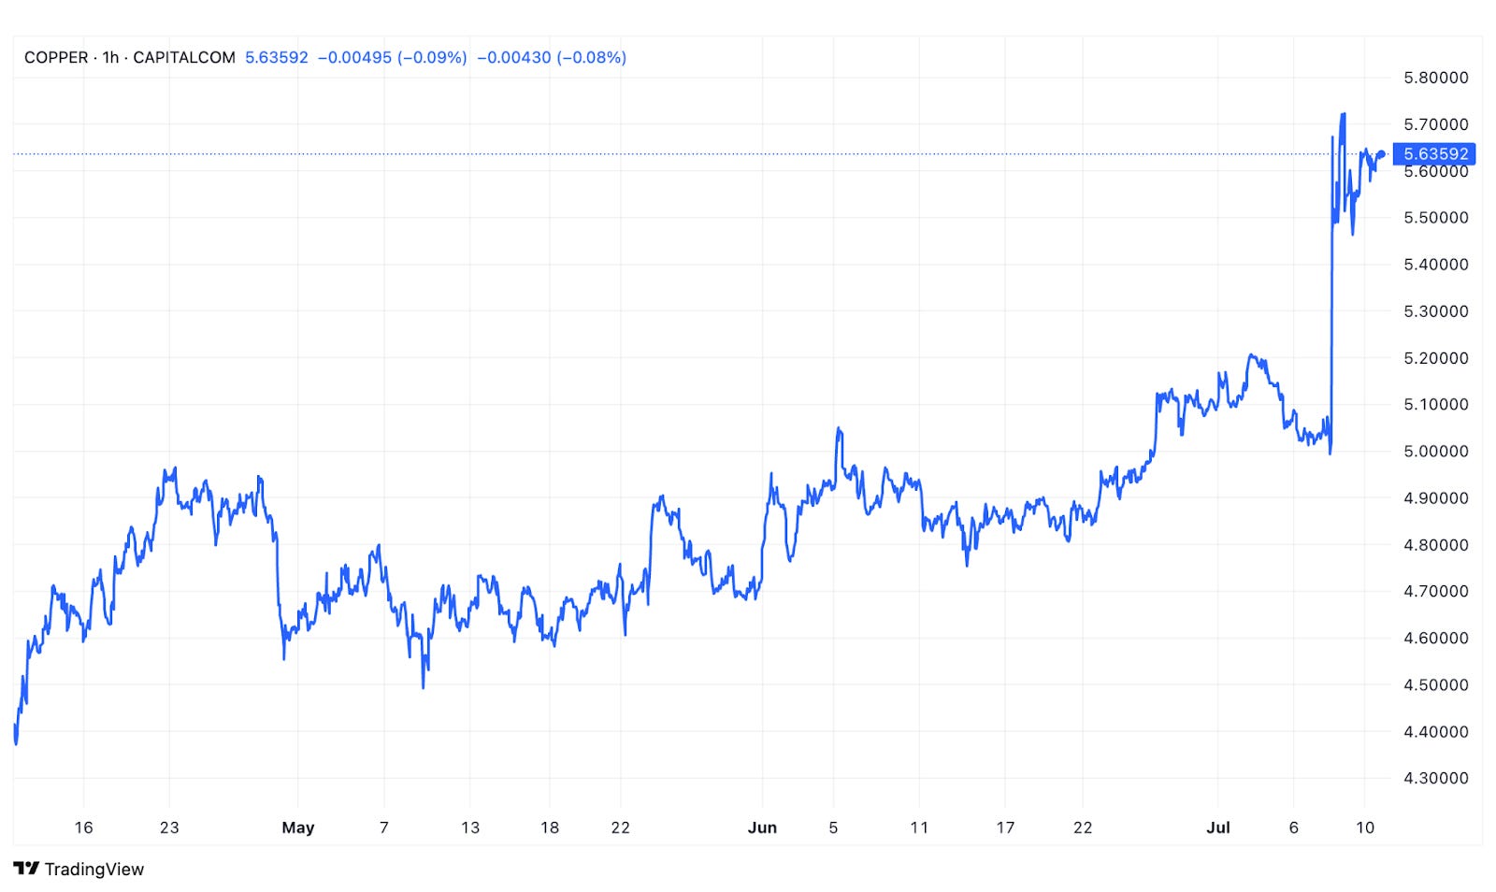The width and height of the screenshot is (1496, 892).
Task: Click date label 11 on time axis
Action: (x=919, y=828)
